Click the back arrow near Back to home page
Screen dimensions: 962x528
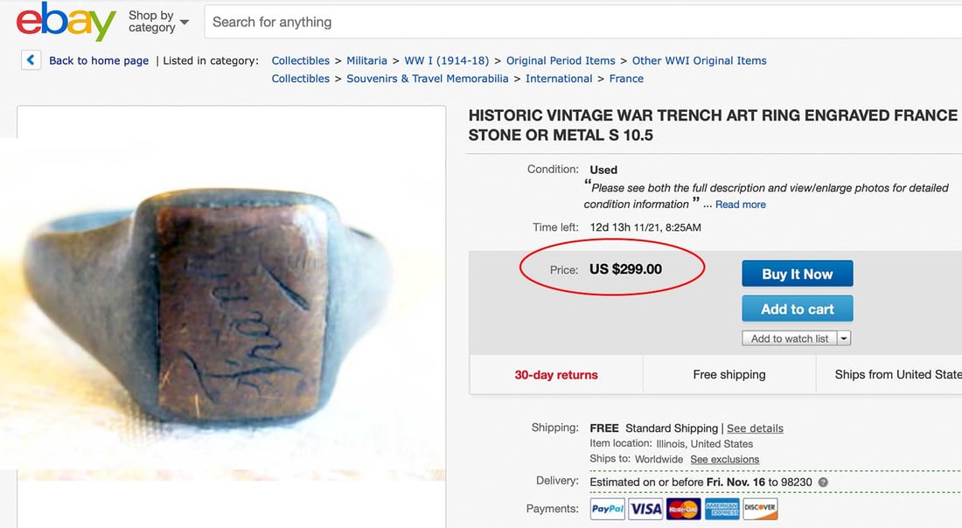31,59
